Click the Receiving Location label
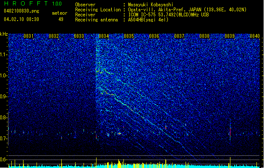Viewport: 264px width, 168px height. pos(98,10)
